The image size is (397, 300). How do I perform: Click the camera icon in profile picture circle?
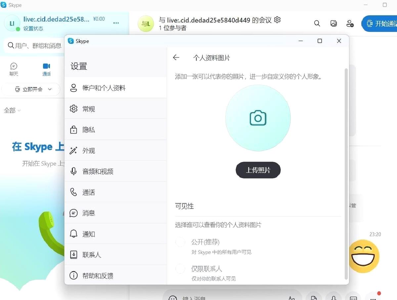pos(258,118)
